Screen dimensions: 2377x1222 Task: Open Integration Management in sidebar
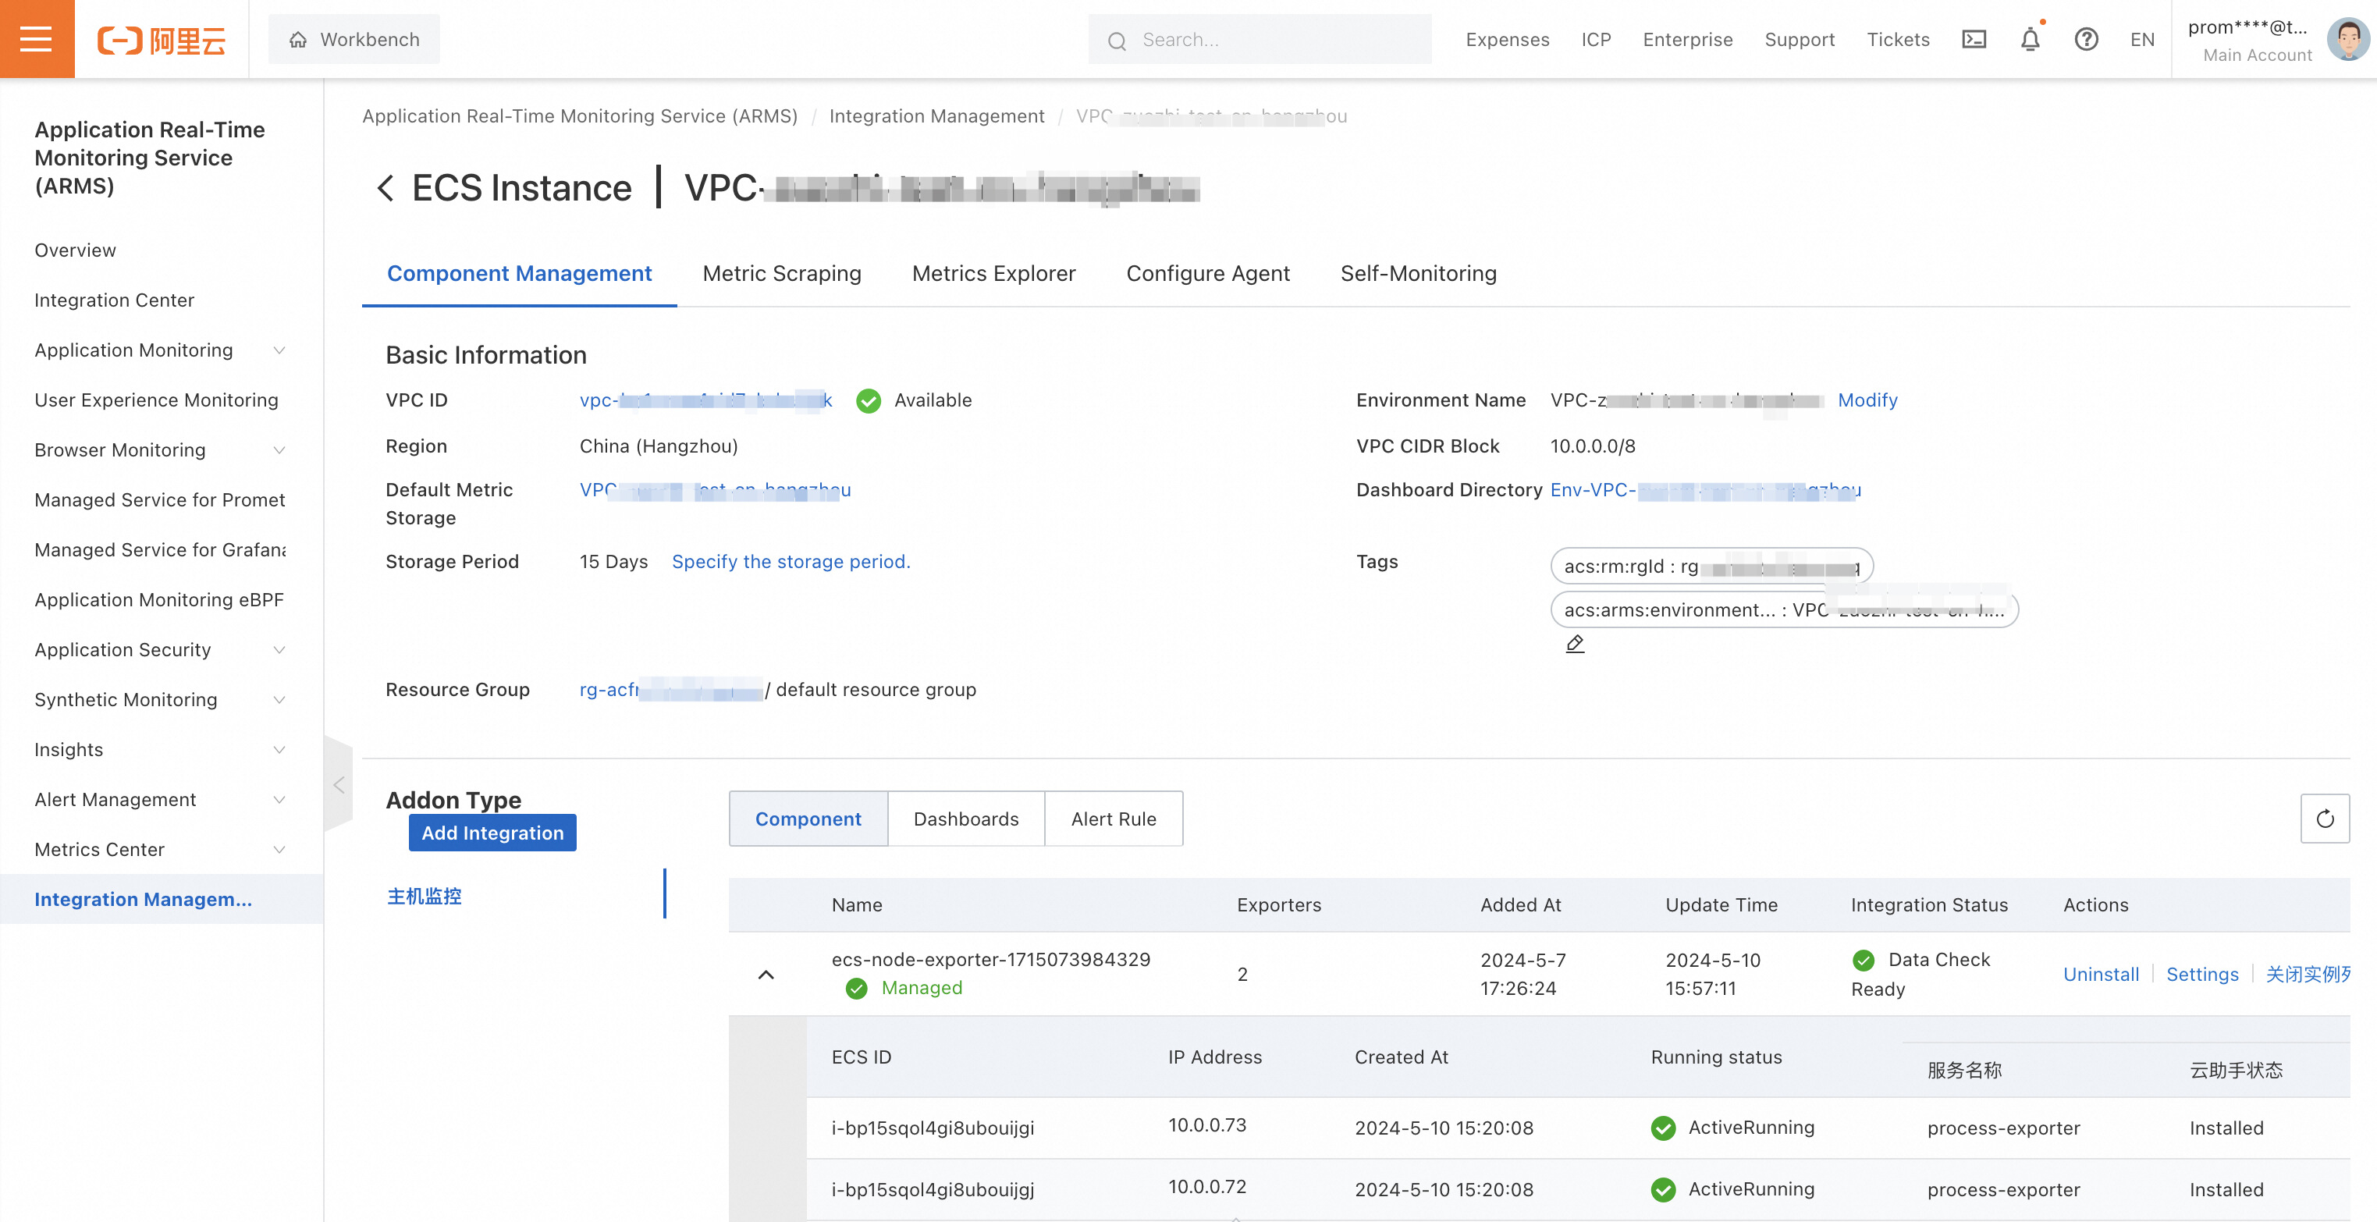[x=162, y=899]
